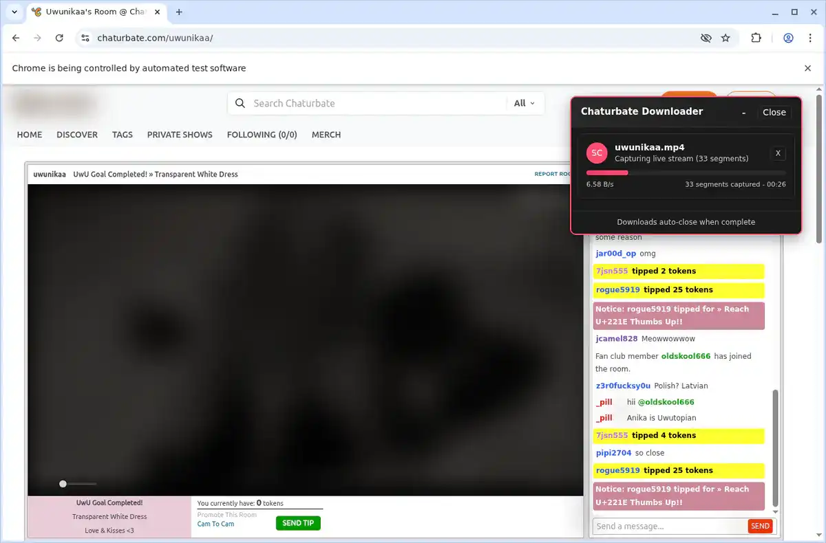This screenshot has width=826, height=543.
Task: Click '33 segments captured - 00:26' text
Action: 735,184
